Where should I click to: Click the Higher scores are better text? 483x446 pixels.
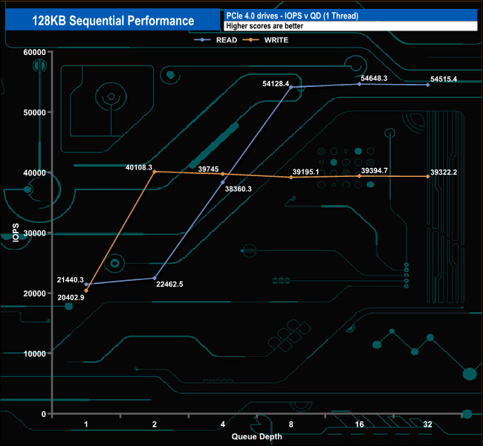[265, 26]
